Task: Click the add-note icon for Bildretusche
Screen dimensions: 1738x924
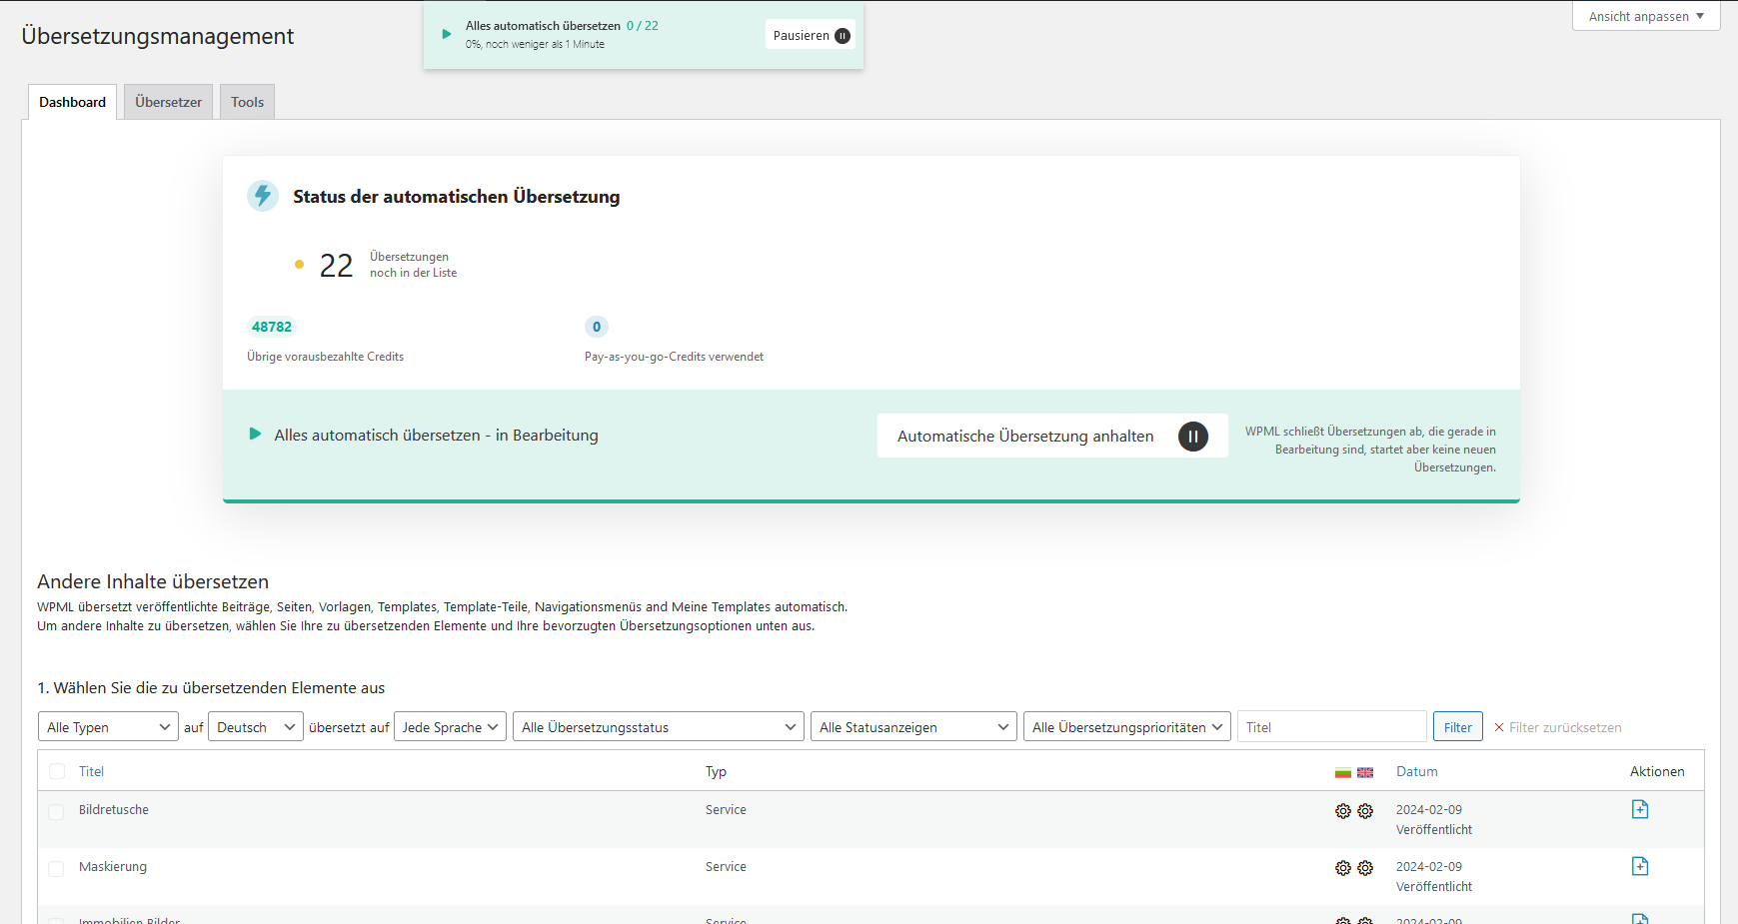Action: tap(1639, 809)
